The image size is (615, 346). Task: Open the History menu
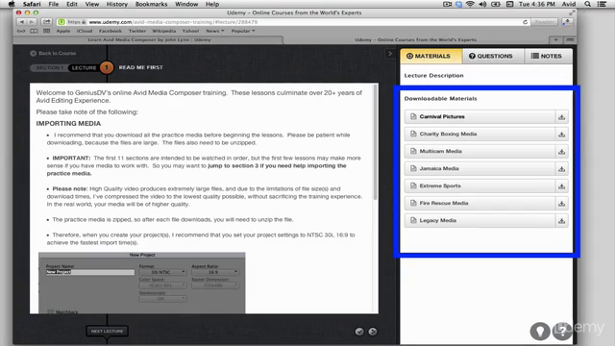pyautogui.click(x=117, y=4)
